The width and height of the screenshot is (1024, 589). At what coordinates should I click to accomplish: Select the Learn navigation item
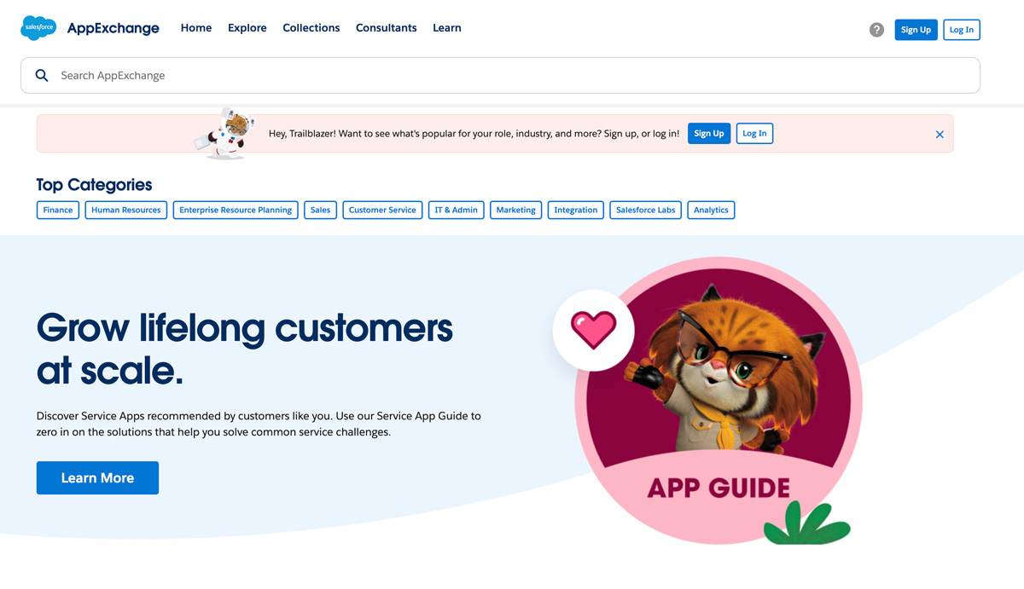tap(447, 28)
